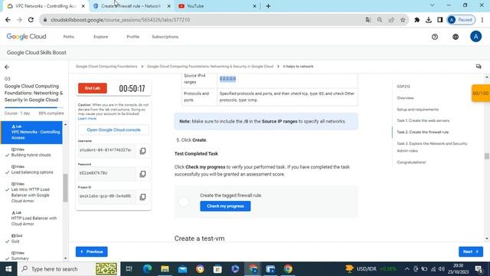Viewport: 490px width, 276px height.
Task: Copy the Project ID with its copy icon
Action: (142, 197)
